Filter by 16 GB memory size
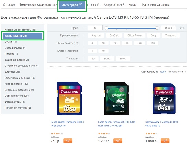Screen dimensions: 189x144 (x=103, y=43)
